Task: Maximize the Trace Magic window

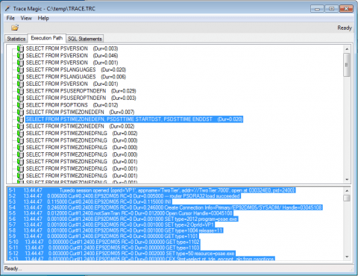Action: pos(331,9)
